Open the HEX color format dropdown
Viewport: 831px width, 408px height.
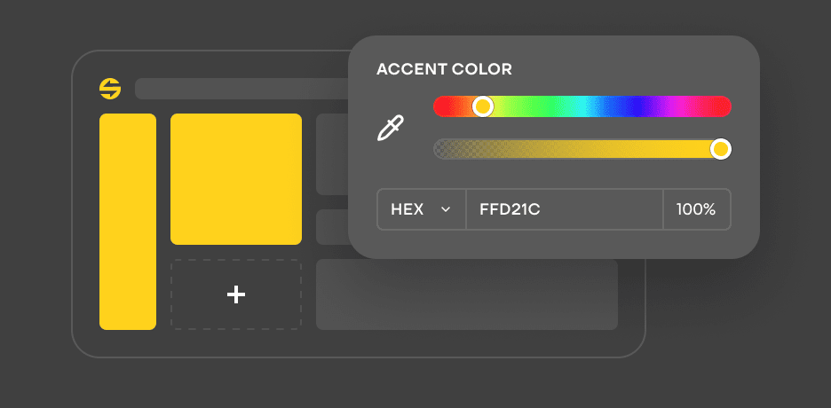click(x=421, y=209)
